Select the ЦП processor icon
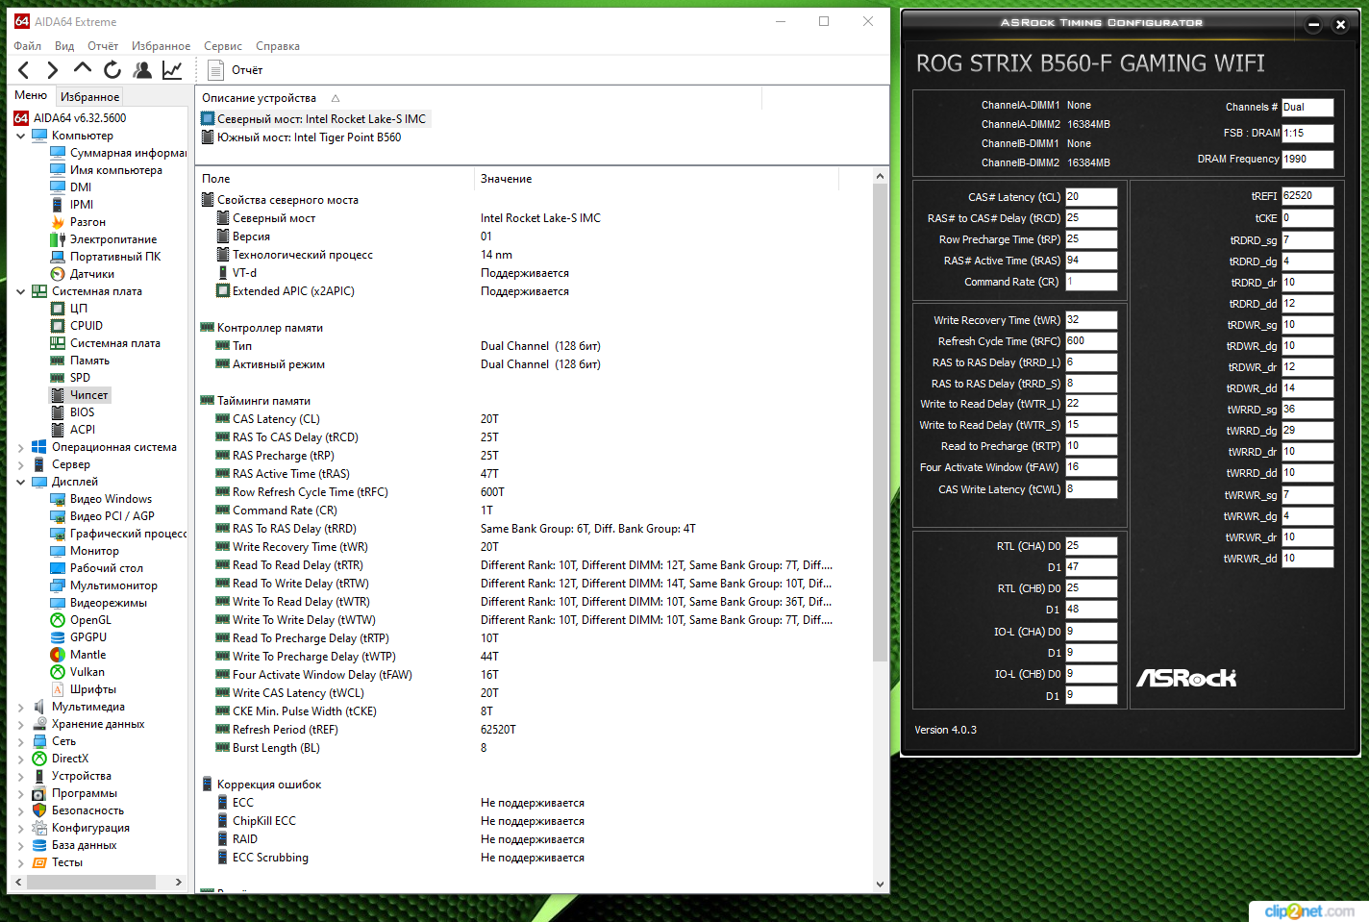 click(x=58, y=309)
